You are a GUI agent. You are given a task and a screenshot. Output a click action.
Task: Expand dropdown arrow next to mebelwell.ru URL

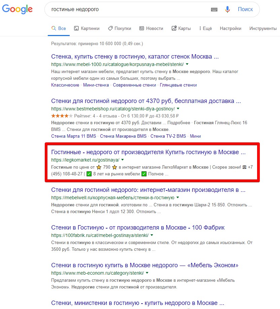pyautogui.click(x=178, y=198)
